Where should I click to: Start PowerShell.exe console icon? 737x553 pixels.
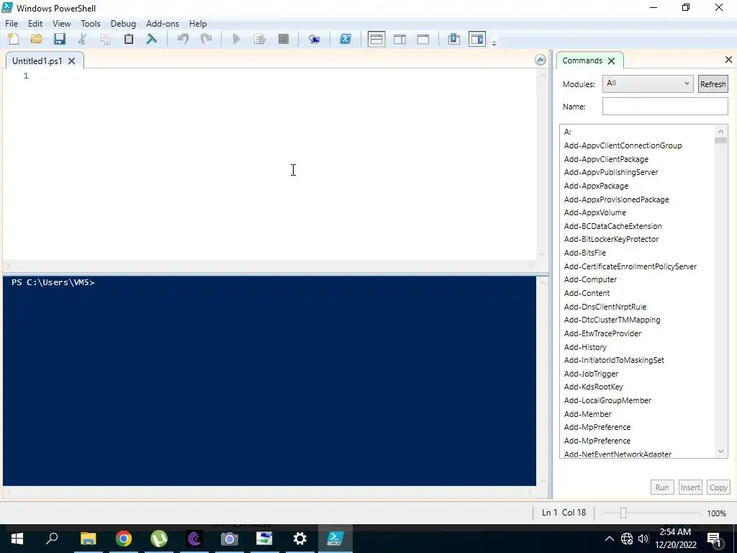(x=345, y=39)
